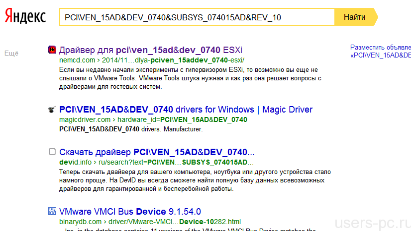Image resolution: width=411 pixels, height=231 pixels.
Task: Click the Magic Driver result favicon
Action: click(x=52, y=110)
